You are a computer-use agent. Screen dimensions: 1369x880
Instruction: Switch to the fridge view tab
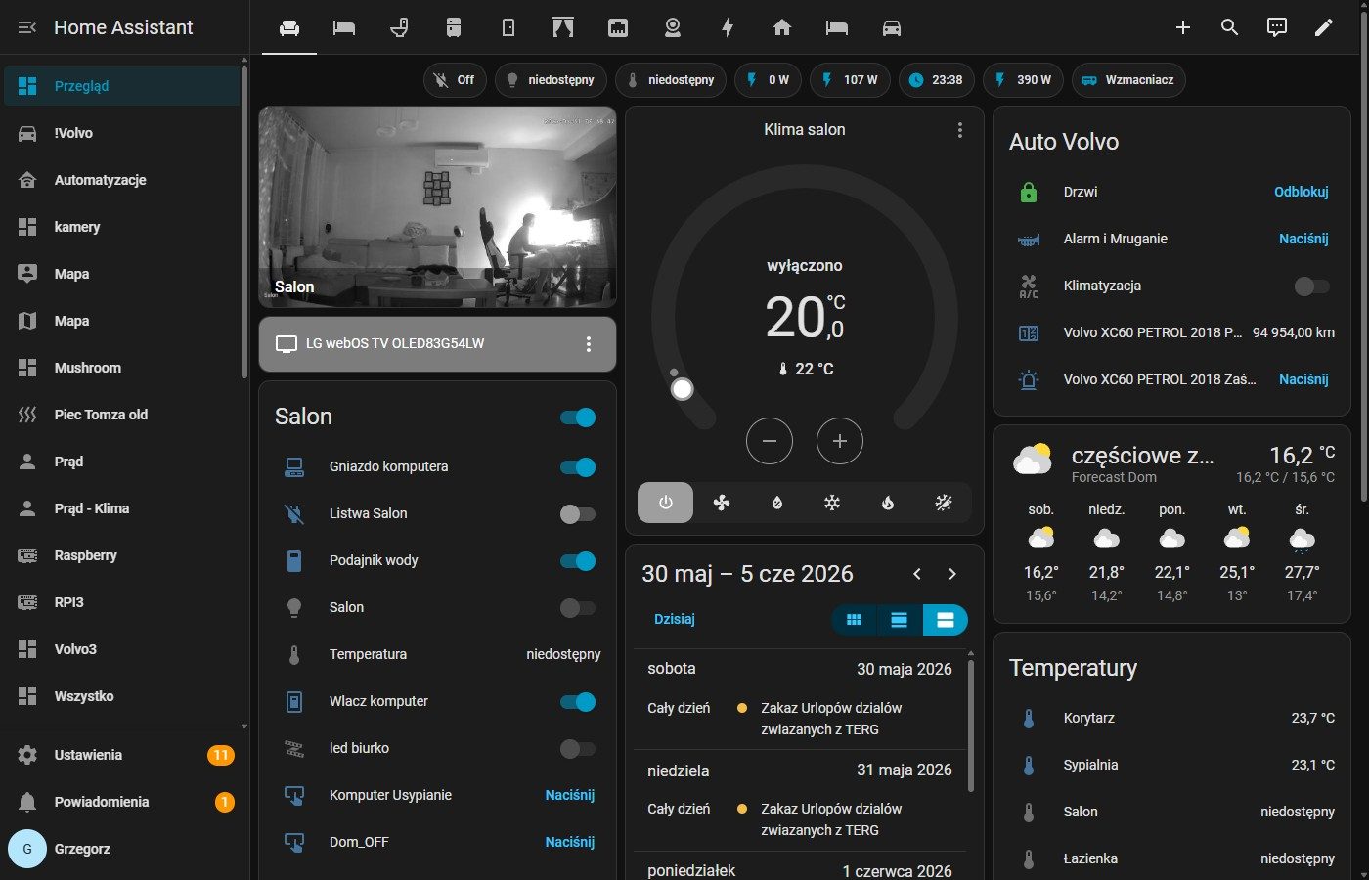[x=454, y=27]
